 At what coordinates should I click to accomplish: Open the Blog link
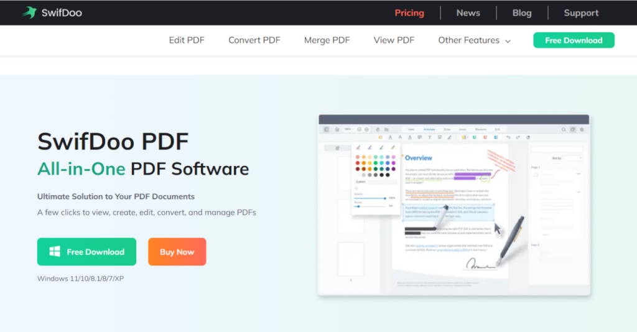coord(522,12)
